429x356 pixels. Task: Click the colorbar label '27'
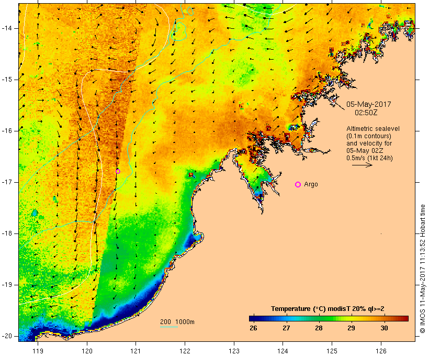[286, 328]
